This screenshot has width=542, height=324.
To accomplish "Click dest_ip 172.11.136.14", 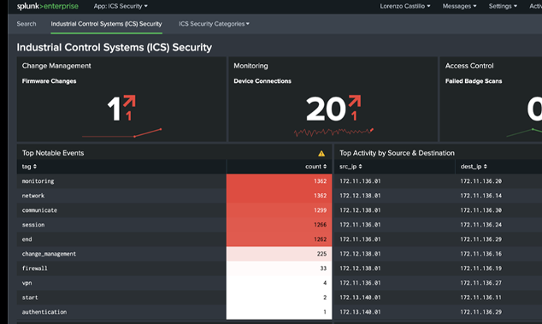I will point(480,196).
